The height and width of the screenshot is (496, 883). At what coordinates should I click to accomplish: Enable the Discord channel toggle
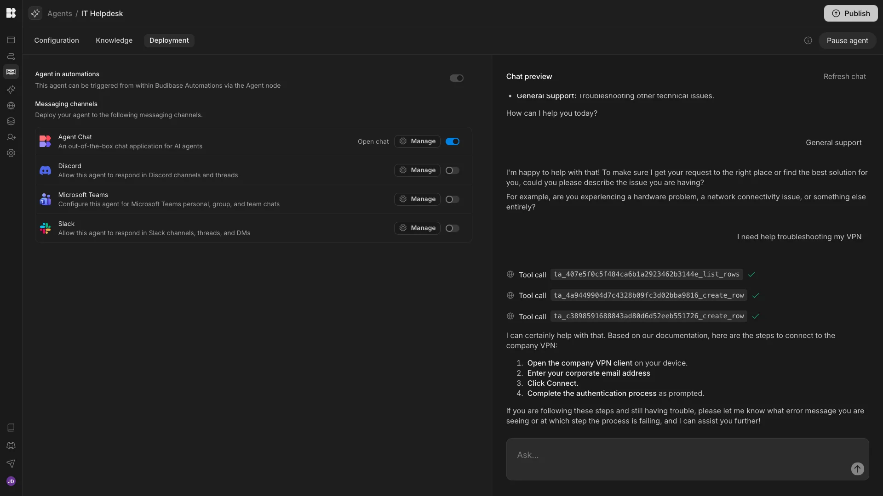(x=452, y=170)
